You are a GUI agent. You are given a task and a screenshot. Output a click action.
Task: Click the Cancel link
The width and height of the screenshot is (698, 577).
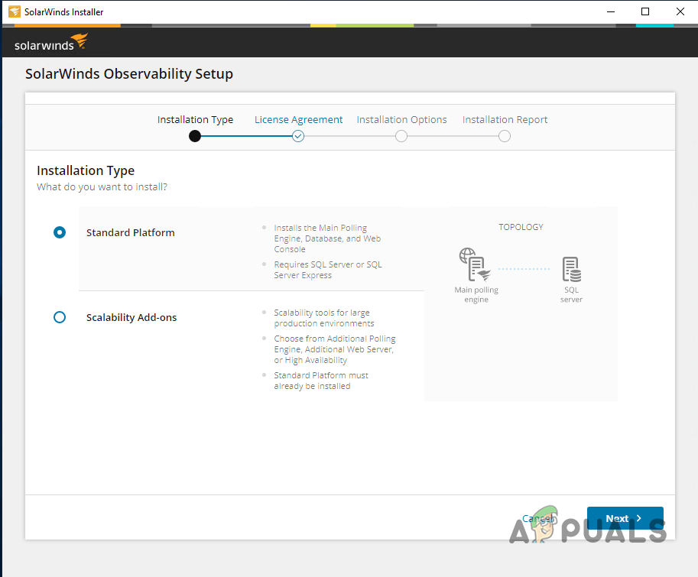pyautogui.click(x=539, y=518)
